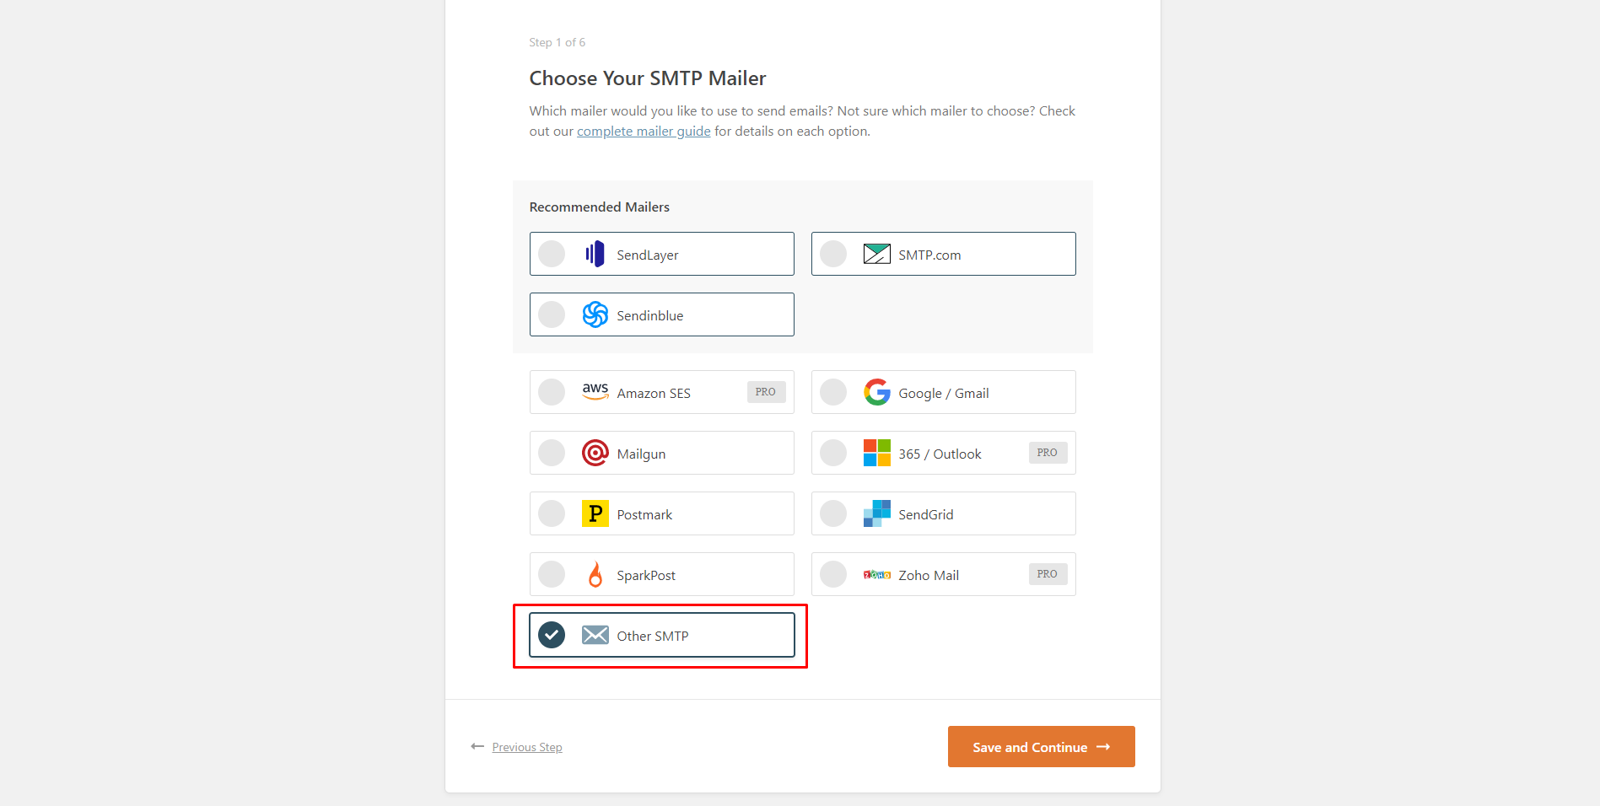The height and width of the screenshot is (806, 1600).
Task: Click the Postmark P logo
Action: click(x=595, y=513)
